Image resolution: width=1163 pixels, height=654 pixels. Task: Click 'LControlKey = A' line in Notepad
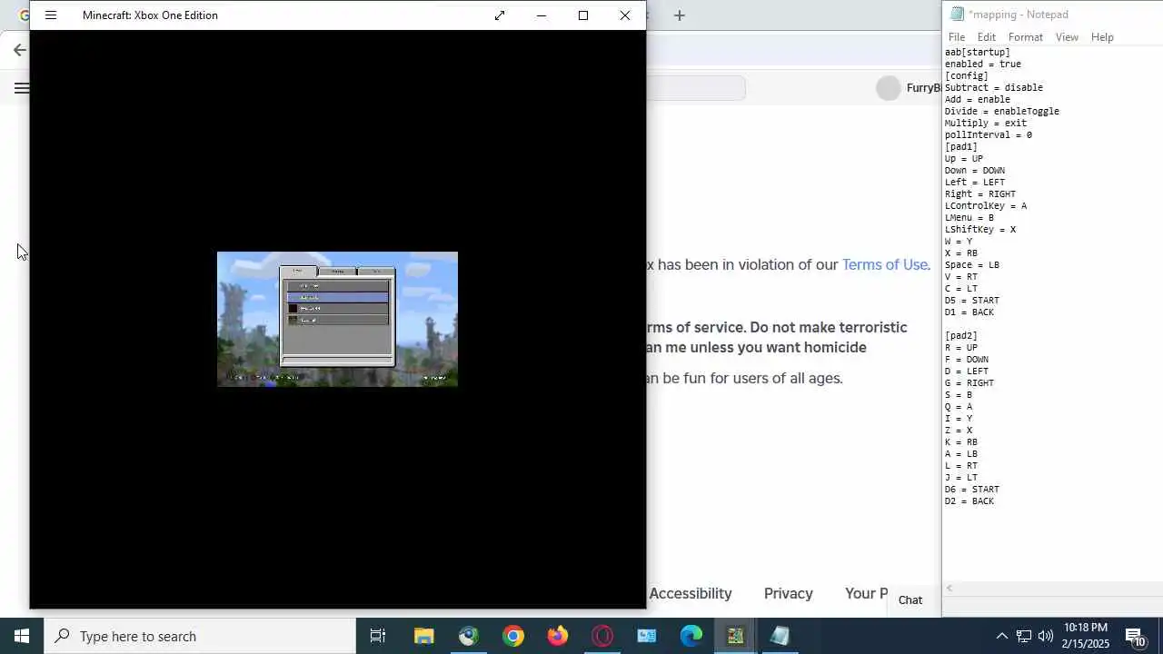986,206
